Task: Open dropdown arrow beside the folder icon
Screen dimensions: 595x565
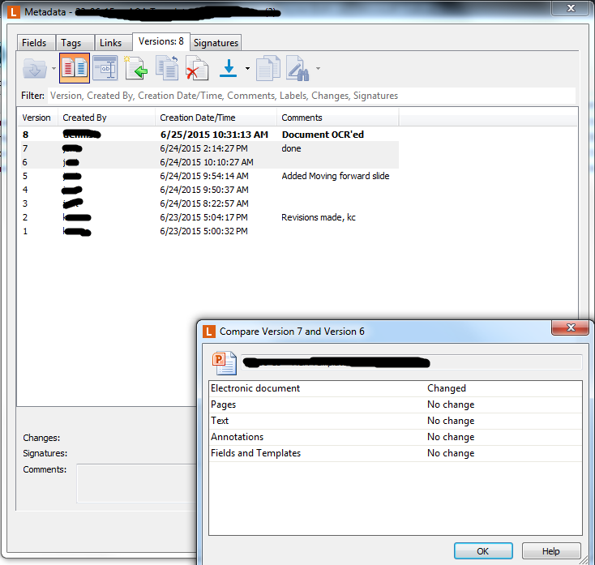Action: tap(54, 69)
